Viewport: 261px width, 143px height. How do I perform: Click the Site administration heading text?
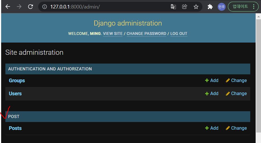click(x=34, y=52)
